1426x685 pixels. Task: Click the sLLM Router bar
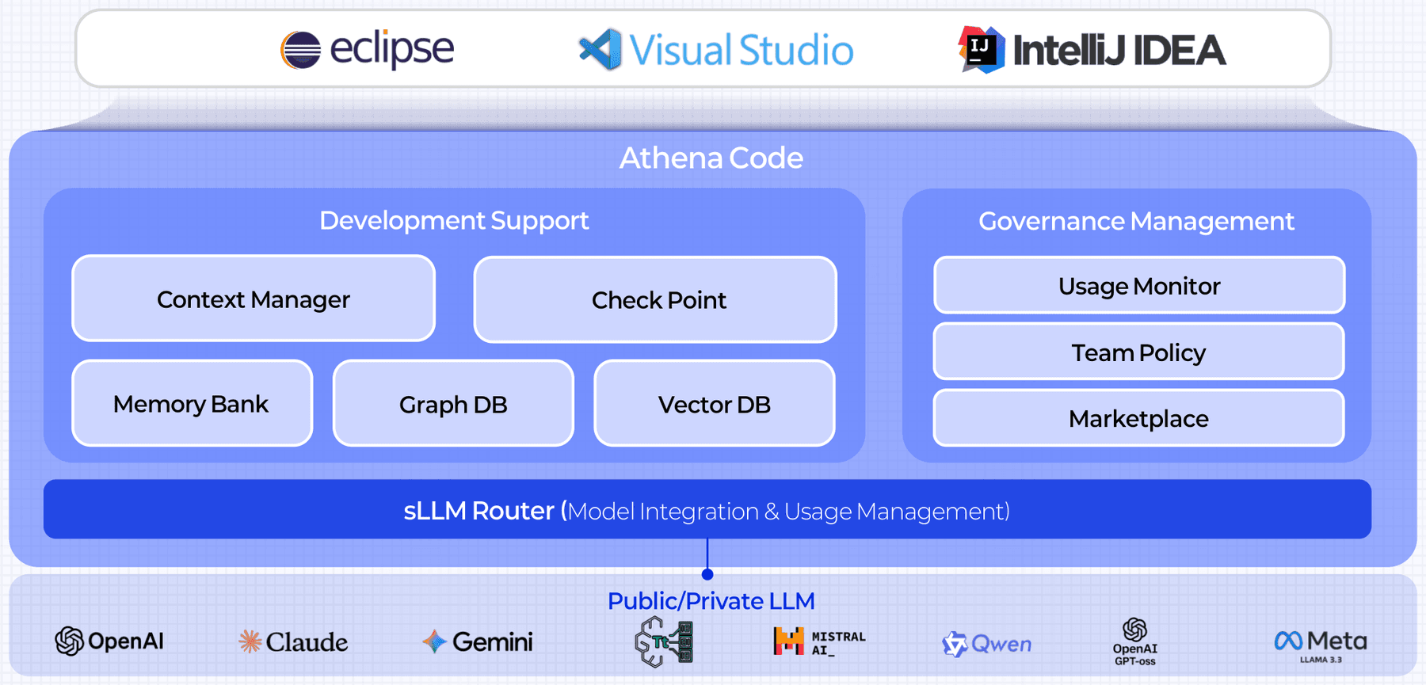707,509
